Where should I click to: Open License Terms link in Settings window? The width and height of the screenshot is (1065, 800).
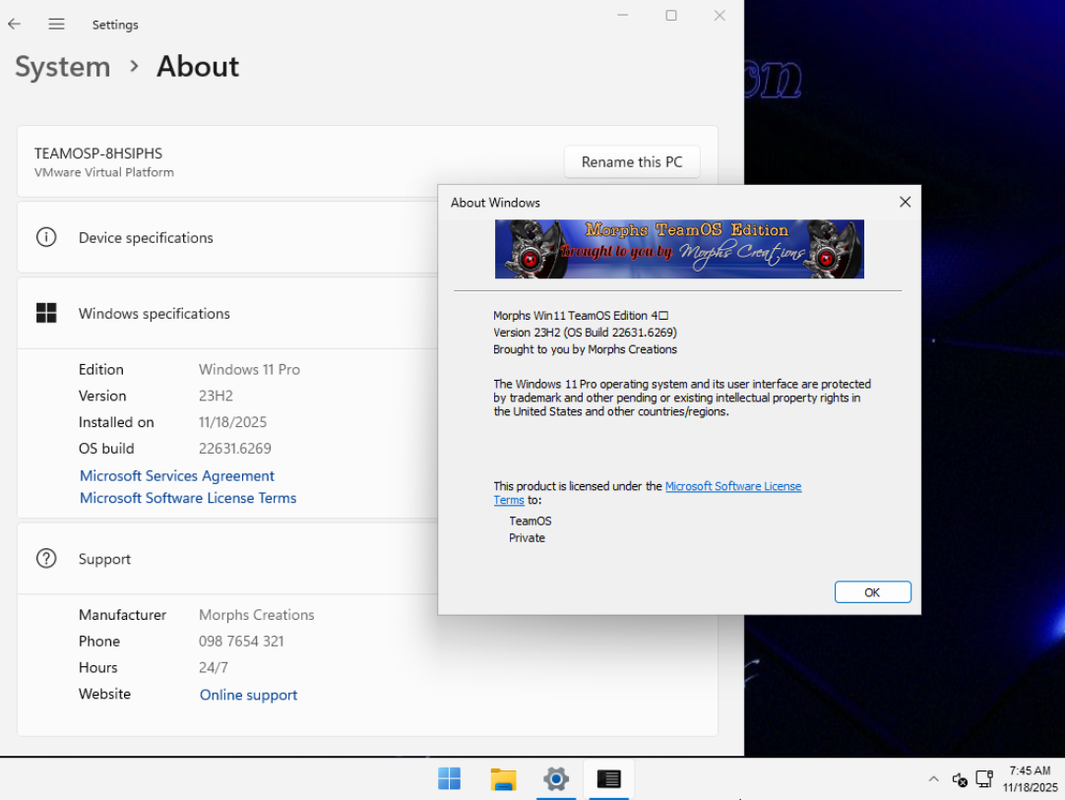click(x=188, y=499)
